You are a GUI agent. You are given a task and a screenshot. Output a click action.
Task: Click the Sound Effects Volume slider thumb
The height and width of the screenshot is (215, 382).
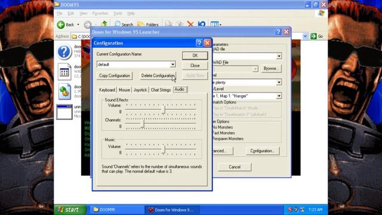click(x=164, y=109)
